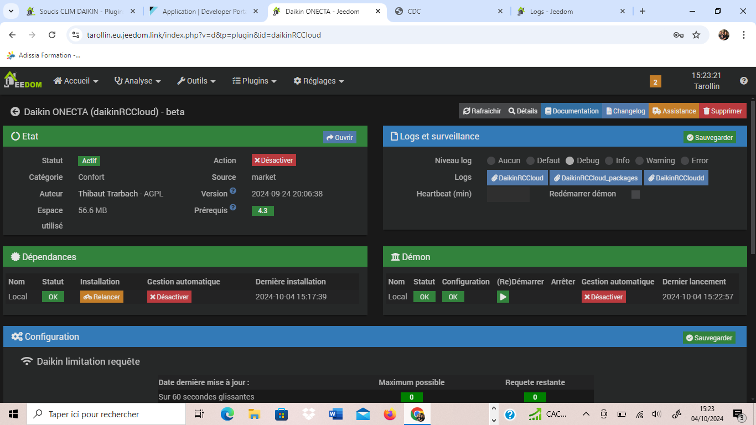Click Ouvrir in Etat panel
756x425 pixels.
[x=340, y=137]
